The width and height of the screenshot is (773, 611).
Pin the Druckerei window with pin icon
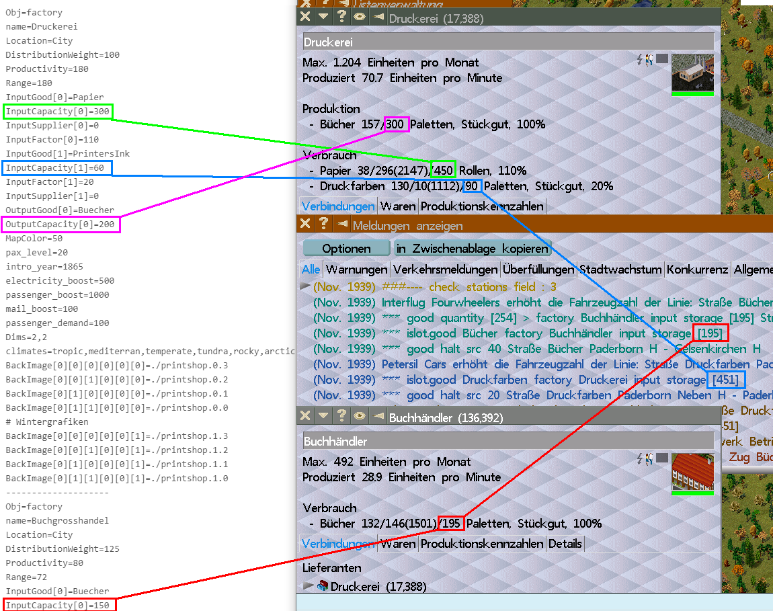pyautogui.click(x=378, y=17)
